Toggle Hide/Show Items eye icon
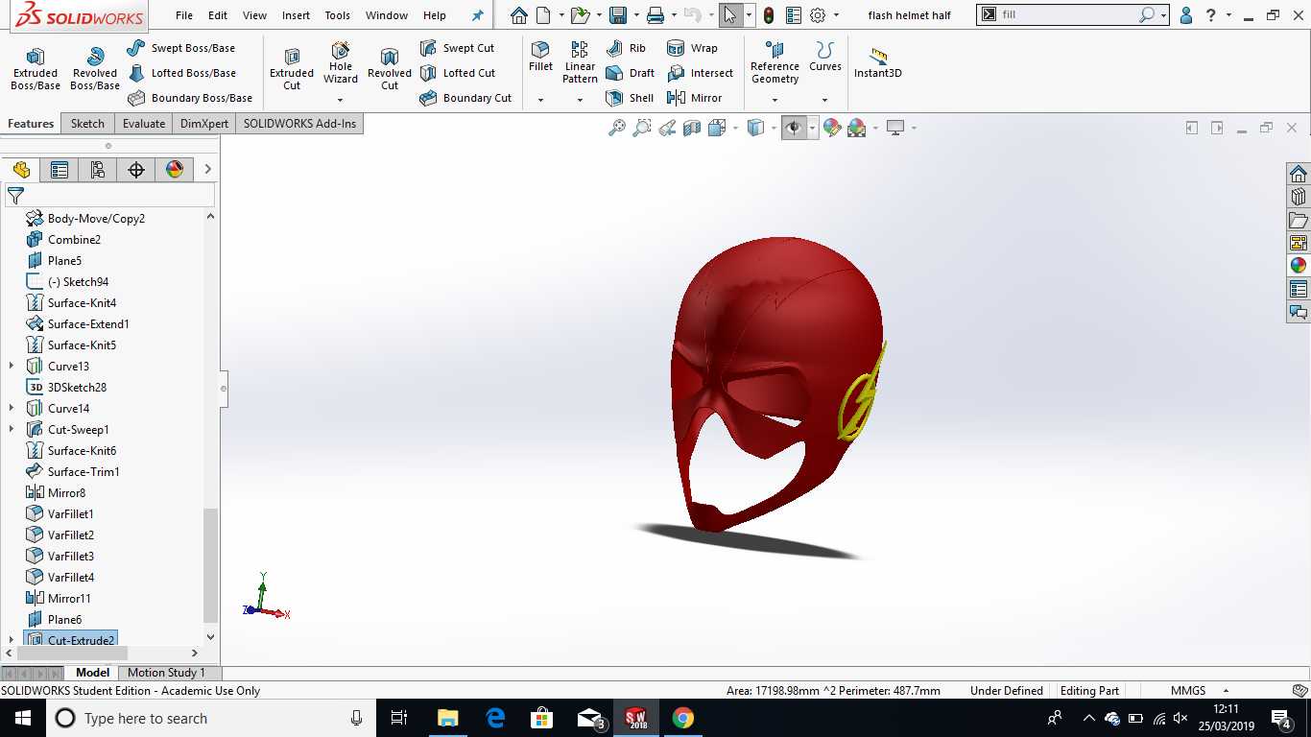The image size is (1311, 737). [x=794, y=128]
